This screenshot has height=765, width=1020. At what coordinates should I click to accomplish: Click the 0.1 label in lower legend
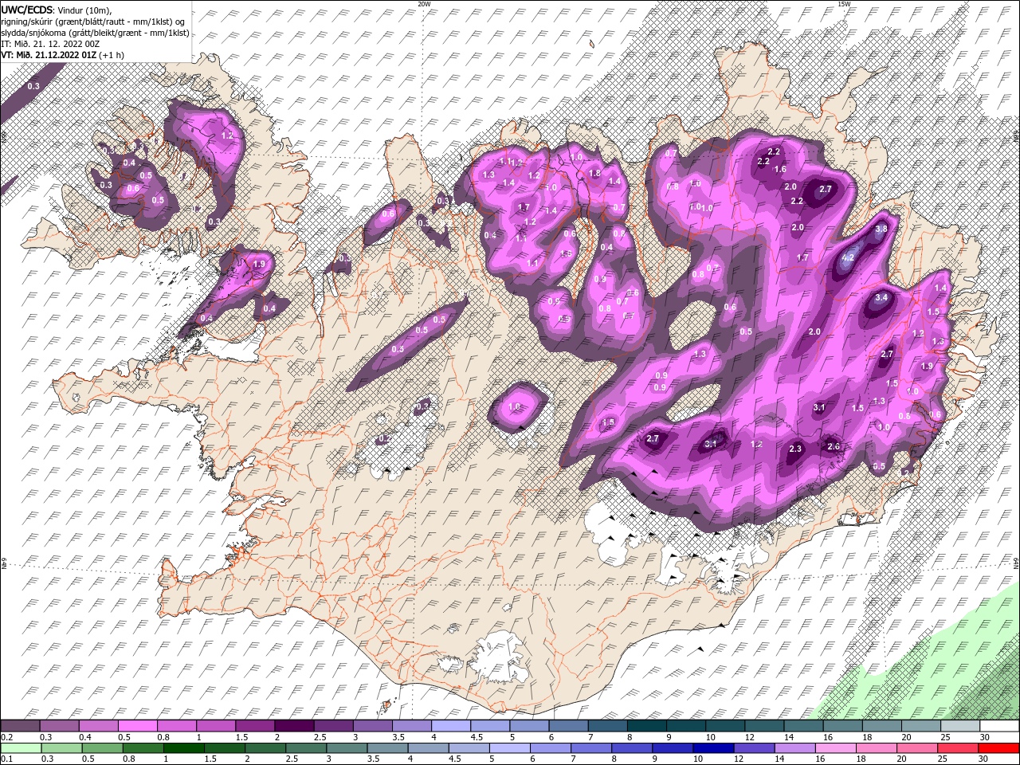[x=6, y=758]
